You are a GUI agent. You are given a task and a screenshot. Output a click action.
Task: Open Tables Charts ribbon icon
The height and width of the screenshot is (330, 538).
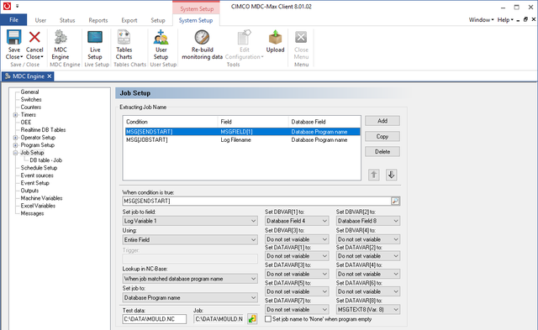pos(124,37)
